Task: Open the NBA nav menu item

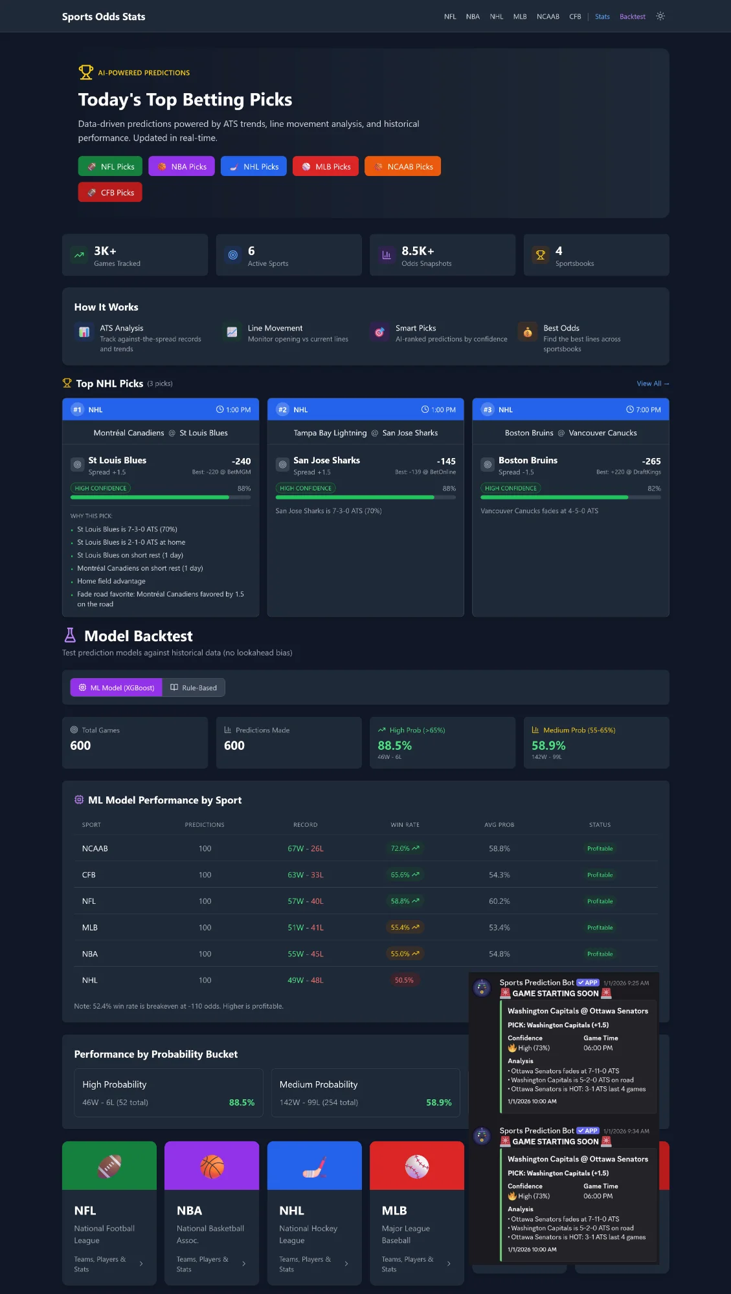Action: [x=473, y=17]
